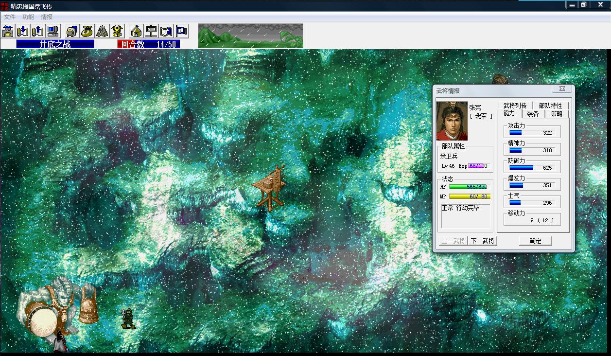Click the wooden watchtower on the map
Viewport: 611px width, 356px height.
[x=269, y=188]
